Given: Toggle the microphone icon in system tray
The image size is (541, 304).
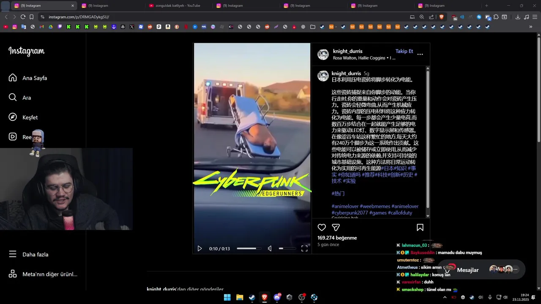Looking at the screenshot, I should pyautogui.click(x=490, y=297).
